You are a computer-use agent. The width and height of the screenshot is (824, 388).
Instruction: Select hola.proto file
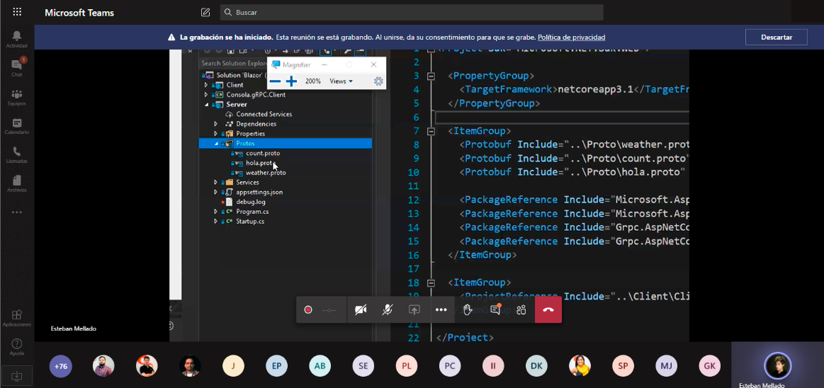point(259,163)
